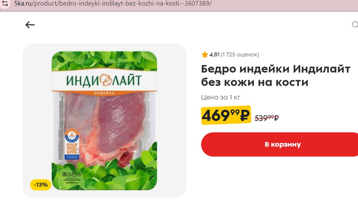Image resolution: width=358 pixels, height=204 pixels.
Task: Click the QR code on the package
Action: click(72, 148)
